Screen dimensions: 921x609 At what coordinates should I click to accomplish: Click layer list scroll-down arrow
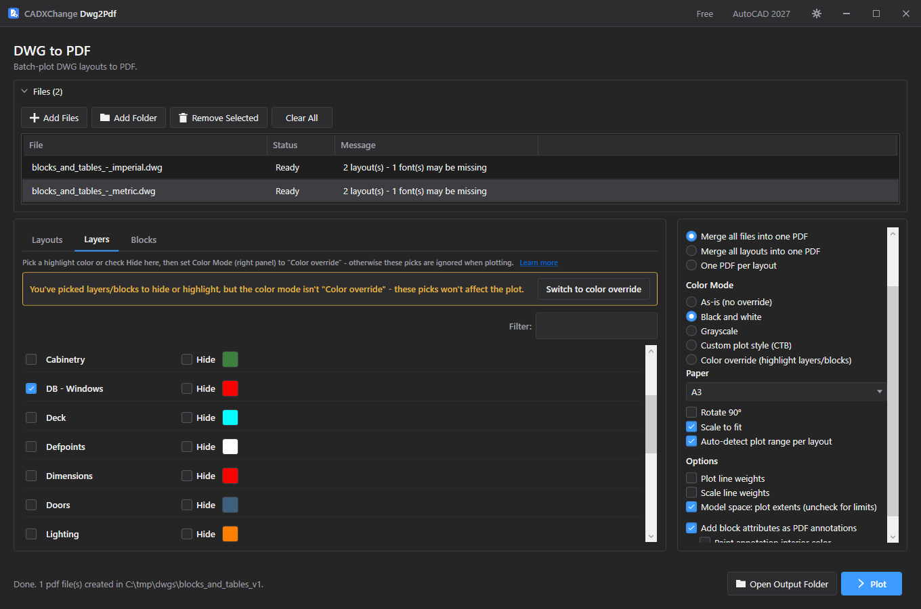[651, 537]
